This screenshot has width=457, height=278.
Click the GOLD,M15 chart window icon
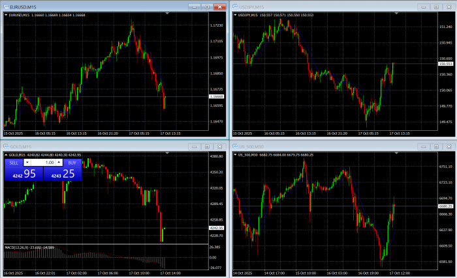5,146
